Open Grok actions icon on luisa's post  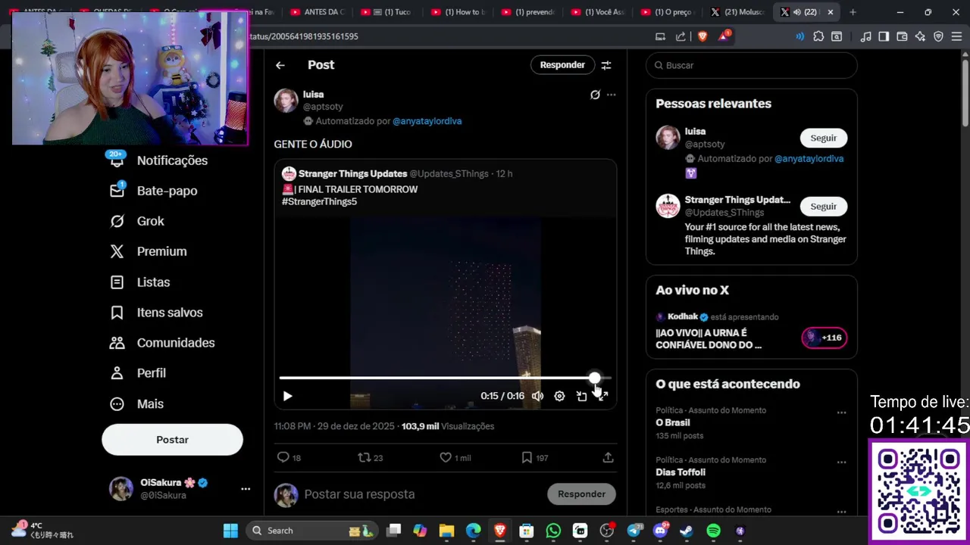pos(595,95)
